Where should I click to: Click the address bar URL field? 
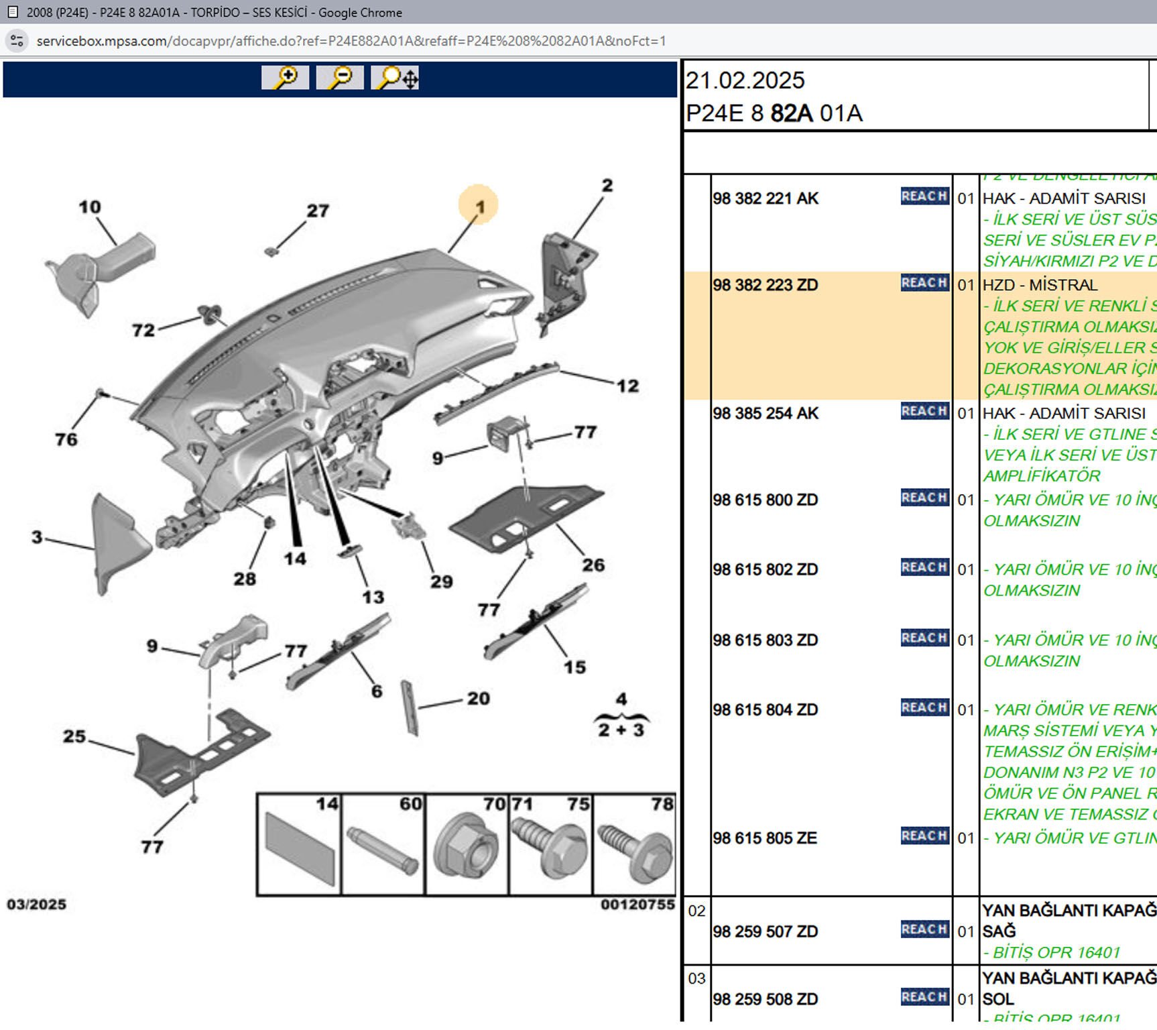[351, 41]
